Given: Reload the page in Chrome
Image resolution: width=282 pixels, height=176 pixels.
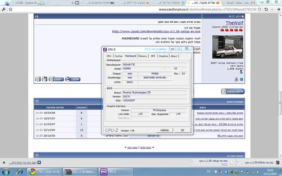Looking at the screenshot, I should pyautogui.click(x=266, y=9).
